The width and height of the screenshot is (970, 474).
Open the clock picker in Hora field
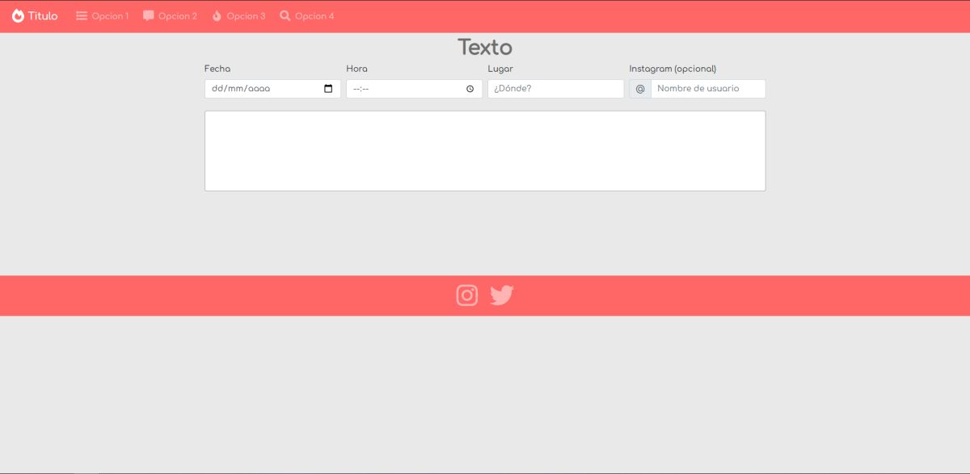tap(470, 89)
